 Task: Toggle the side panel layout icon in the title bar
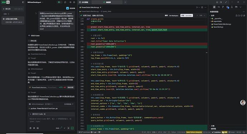(x=221, y=2)
